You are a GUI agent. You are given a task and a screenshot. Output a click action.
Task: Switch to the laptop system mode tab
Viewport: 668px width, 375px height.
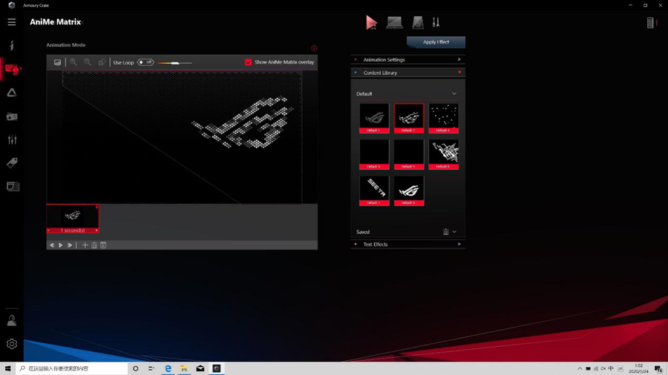pos(394,23)
